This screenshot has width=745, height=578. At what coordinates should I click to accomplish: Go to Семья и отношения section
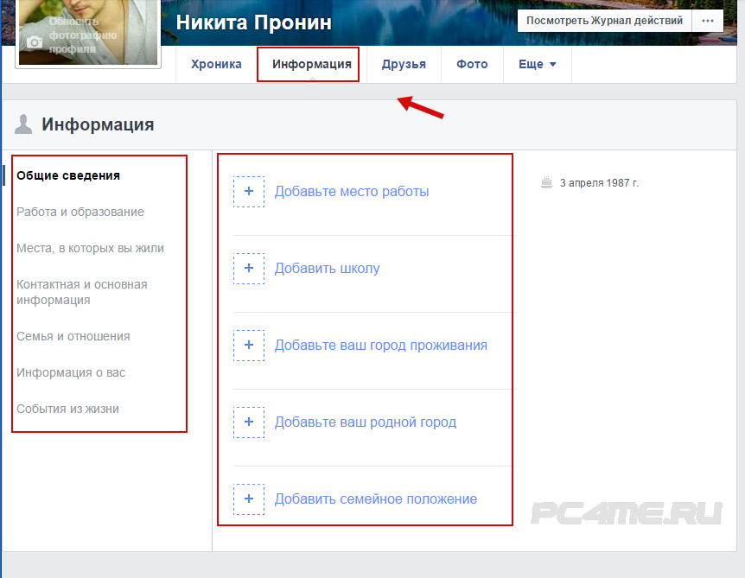click(x=73, y=336)
